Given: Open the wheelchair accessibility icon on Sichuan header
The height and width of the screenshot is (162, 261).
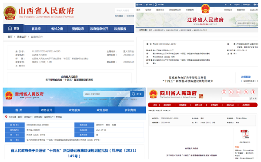Looking at the screenshot, I should (246, 92).
